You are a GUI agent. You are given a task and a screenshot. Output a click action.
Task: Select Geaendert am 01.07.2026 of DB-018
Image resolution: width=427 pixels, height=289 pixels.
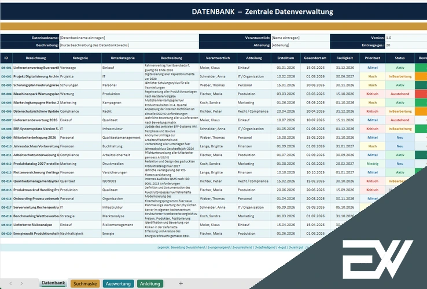pos(315,216)
